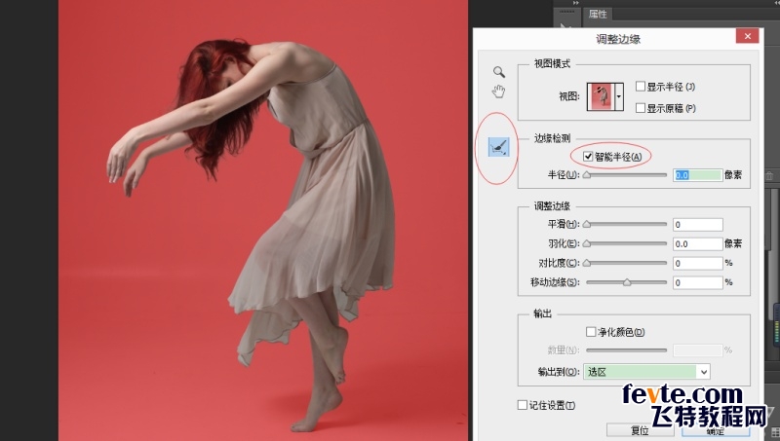Close the 调整边缘 dialog

(x=747, y=36)
